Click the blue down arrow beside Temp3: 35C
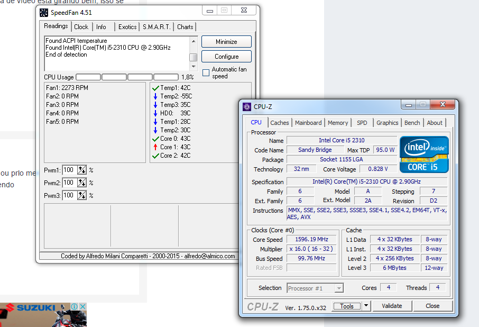The height and width of the screenshot is (327, 479). click(155, 105)
